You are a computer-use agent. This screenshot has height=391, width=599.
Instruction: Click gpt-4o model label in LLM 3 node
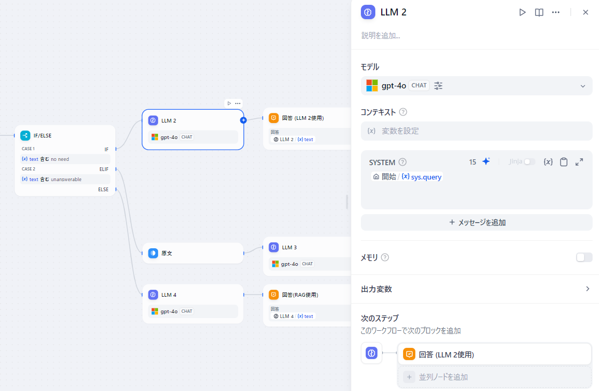tap(289, 264)
